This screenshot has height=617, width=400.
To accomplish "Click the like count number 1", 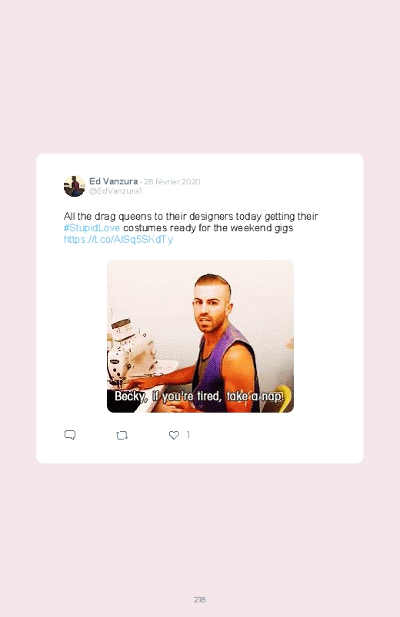I will pyautogui.click(x=188, y=434).
